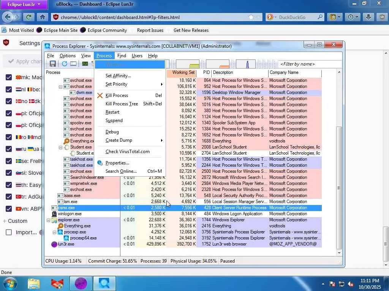Check the Import... checkbox
This screenshot has width=389, height=291.
pyautogui.click(x=9, y=232)
